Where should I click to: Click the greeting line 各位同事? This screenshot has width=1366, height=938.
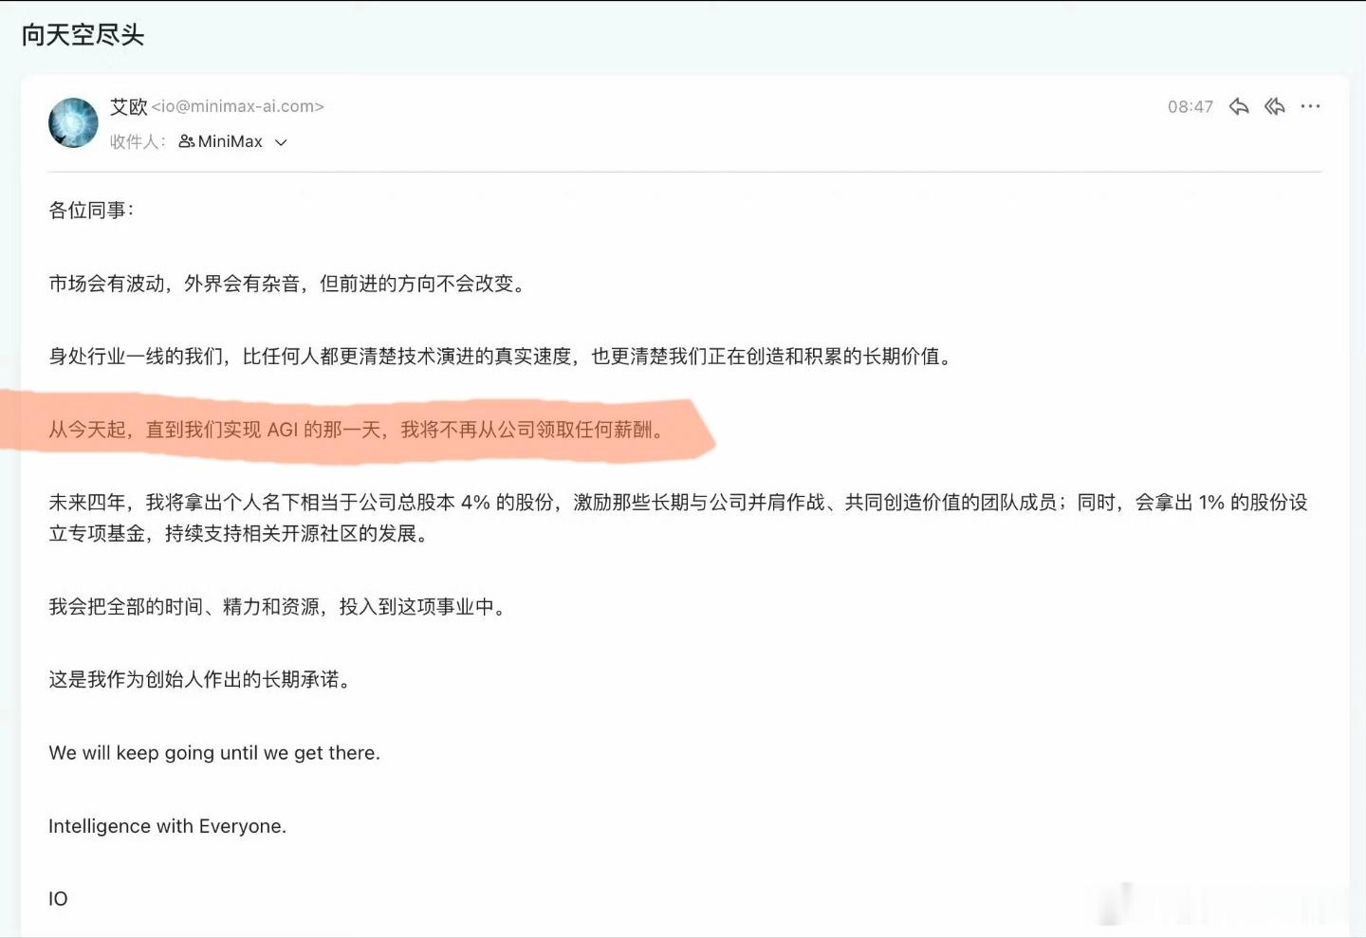click(91, 211)
